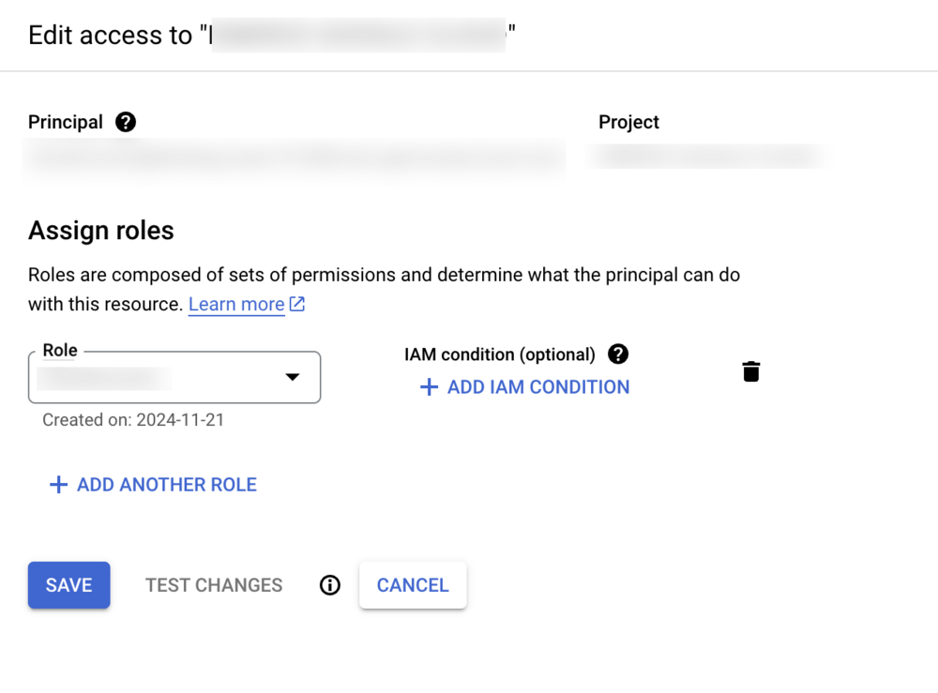Open the Role selection field
Viewport: 938px width, 693px height.
pyautogui.click(x=159, y=377)
